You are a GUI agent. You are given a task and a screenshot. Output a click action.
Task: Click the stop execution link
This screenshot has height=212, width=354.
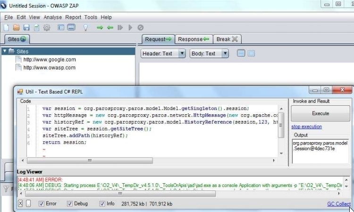(x=306, y=127)
